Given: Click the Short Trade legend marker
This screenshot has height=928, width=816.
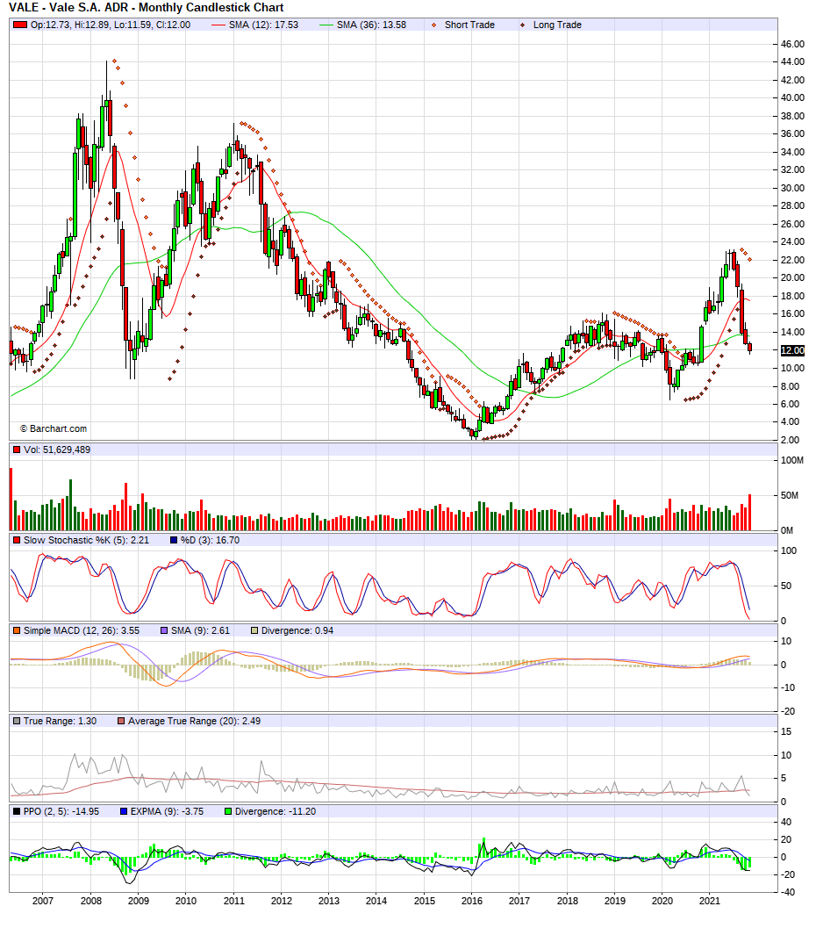Looking at the screenshot, I should pyautogui.click(x=434, y=25).
